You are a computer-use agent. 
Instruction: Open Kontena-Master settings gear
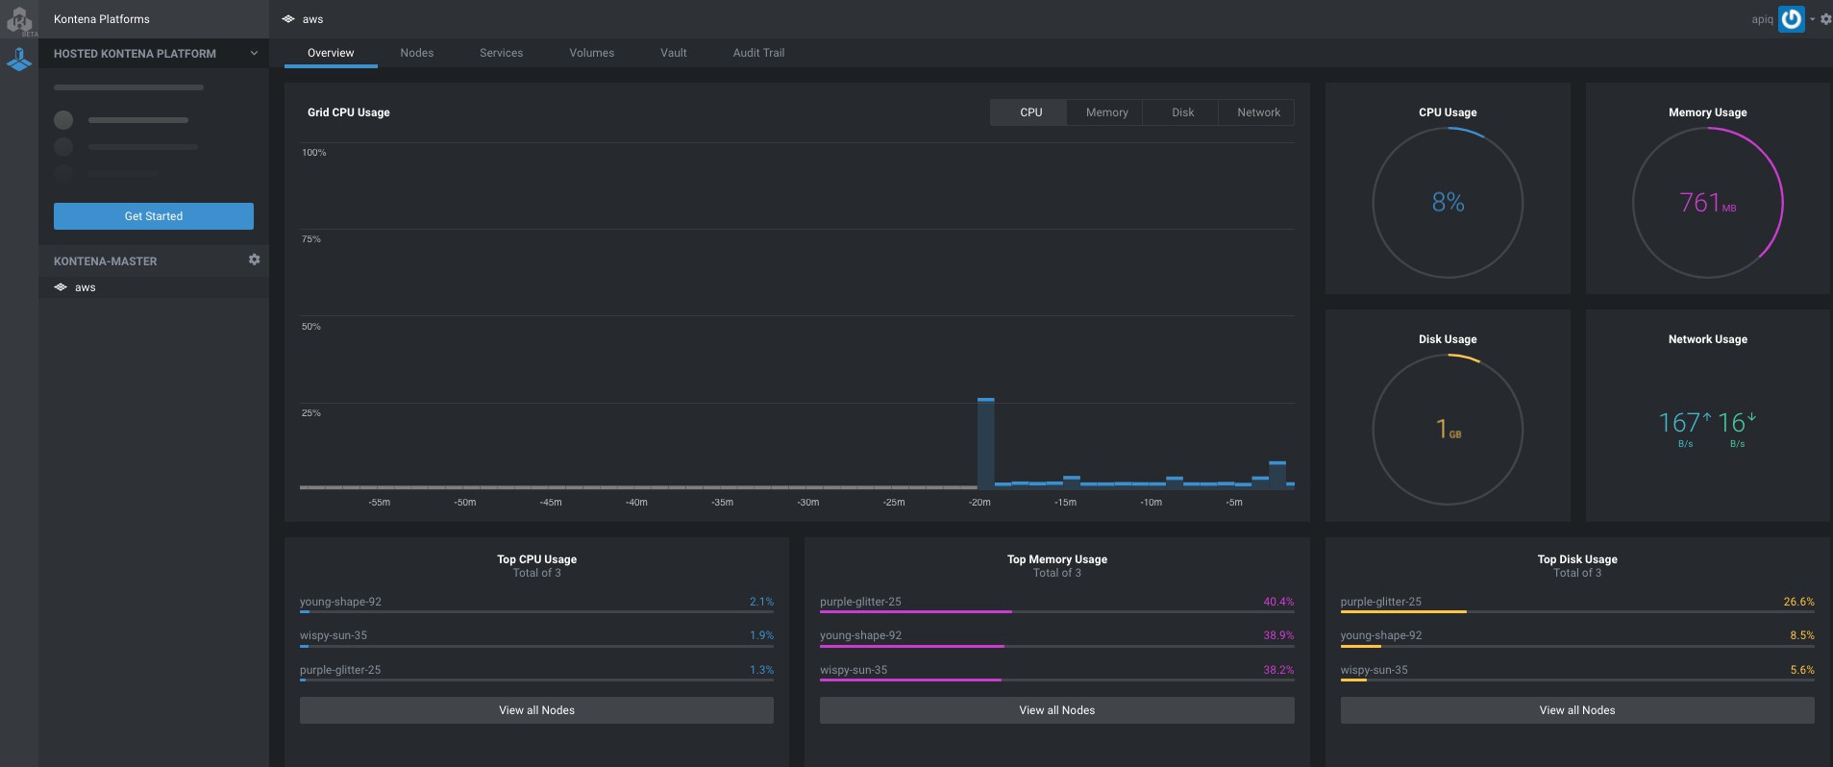(254, 260)
